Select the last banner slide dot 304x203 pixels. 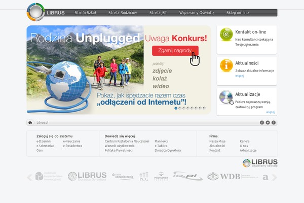click(204, 108)
